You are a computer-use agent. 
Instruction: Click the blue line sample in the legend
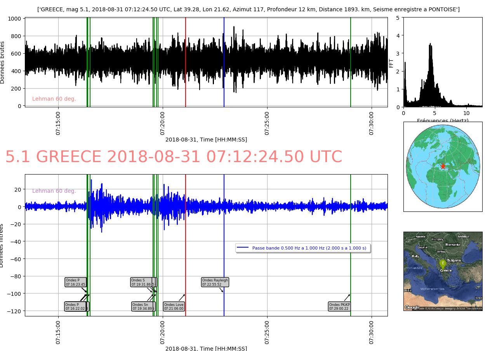243,248
